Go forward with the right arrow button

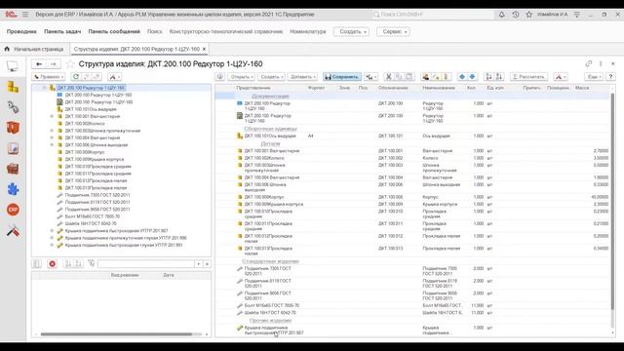pos(54,64)
